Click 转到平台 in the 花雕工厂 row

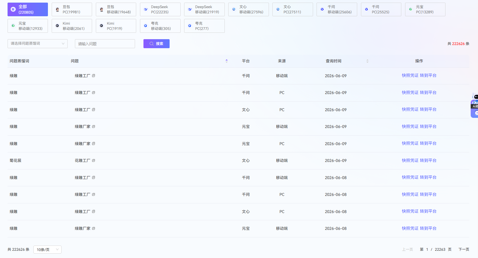tap(428, 160)
